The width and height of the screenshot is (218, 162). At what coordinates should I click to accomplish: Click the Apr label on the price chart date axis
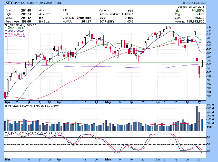pyautogui.click(x=59, y=102)
